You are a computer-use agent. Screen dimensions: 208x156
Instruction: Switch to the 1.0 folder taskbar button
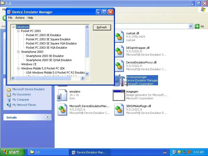click(48, 152)
